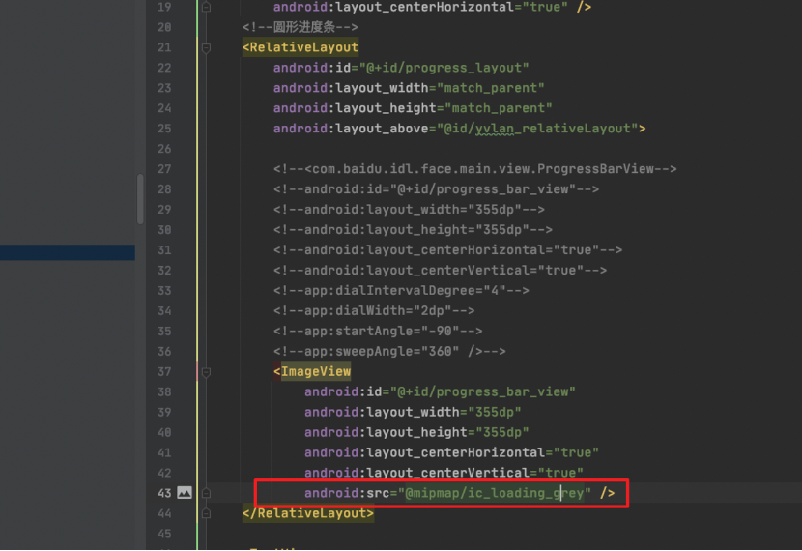Click commented layout_centerHorizontal on line 31
The image size is (802, 551).
[x=447, y=250]
